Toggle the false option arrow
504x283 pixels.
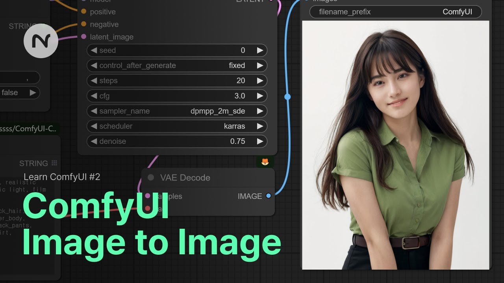33,93
